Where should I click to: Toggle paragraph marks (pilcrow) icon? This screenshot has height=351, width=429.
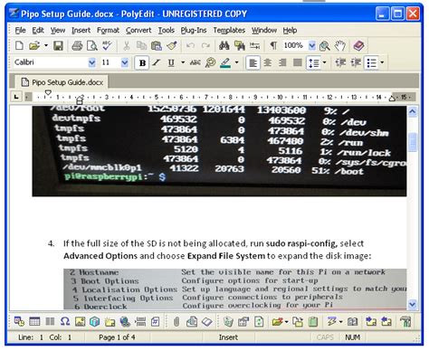click(x=273, y=46)
